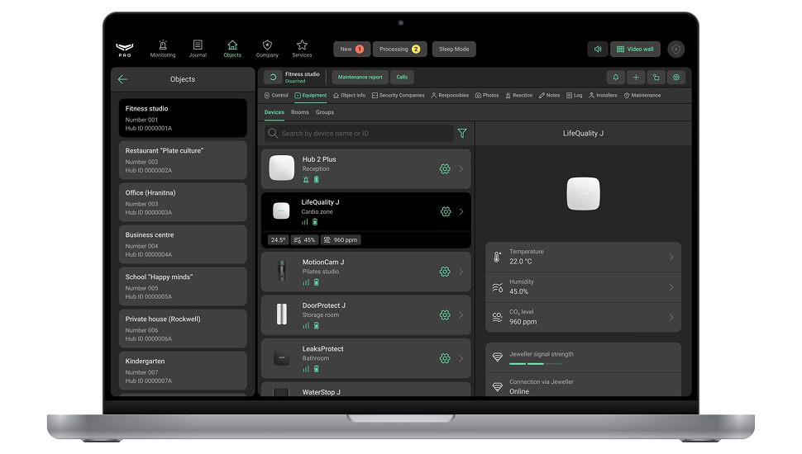Open the Video wall
Viewport: 802px width, 454px height.
[x=635, y=49]
